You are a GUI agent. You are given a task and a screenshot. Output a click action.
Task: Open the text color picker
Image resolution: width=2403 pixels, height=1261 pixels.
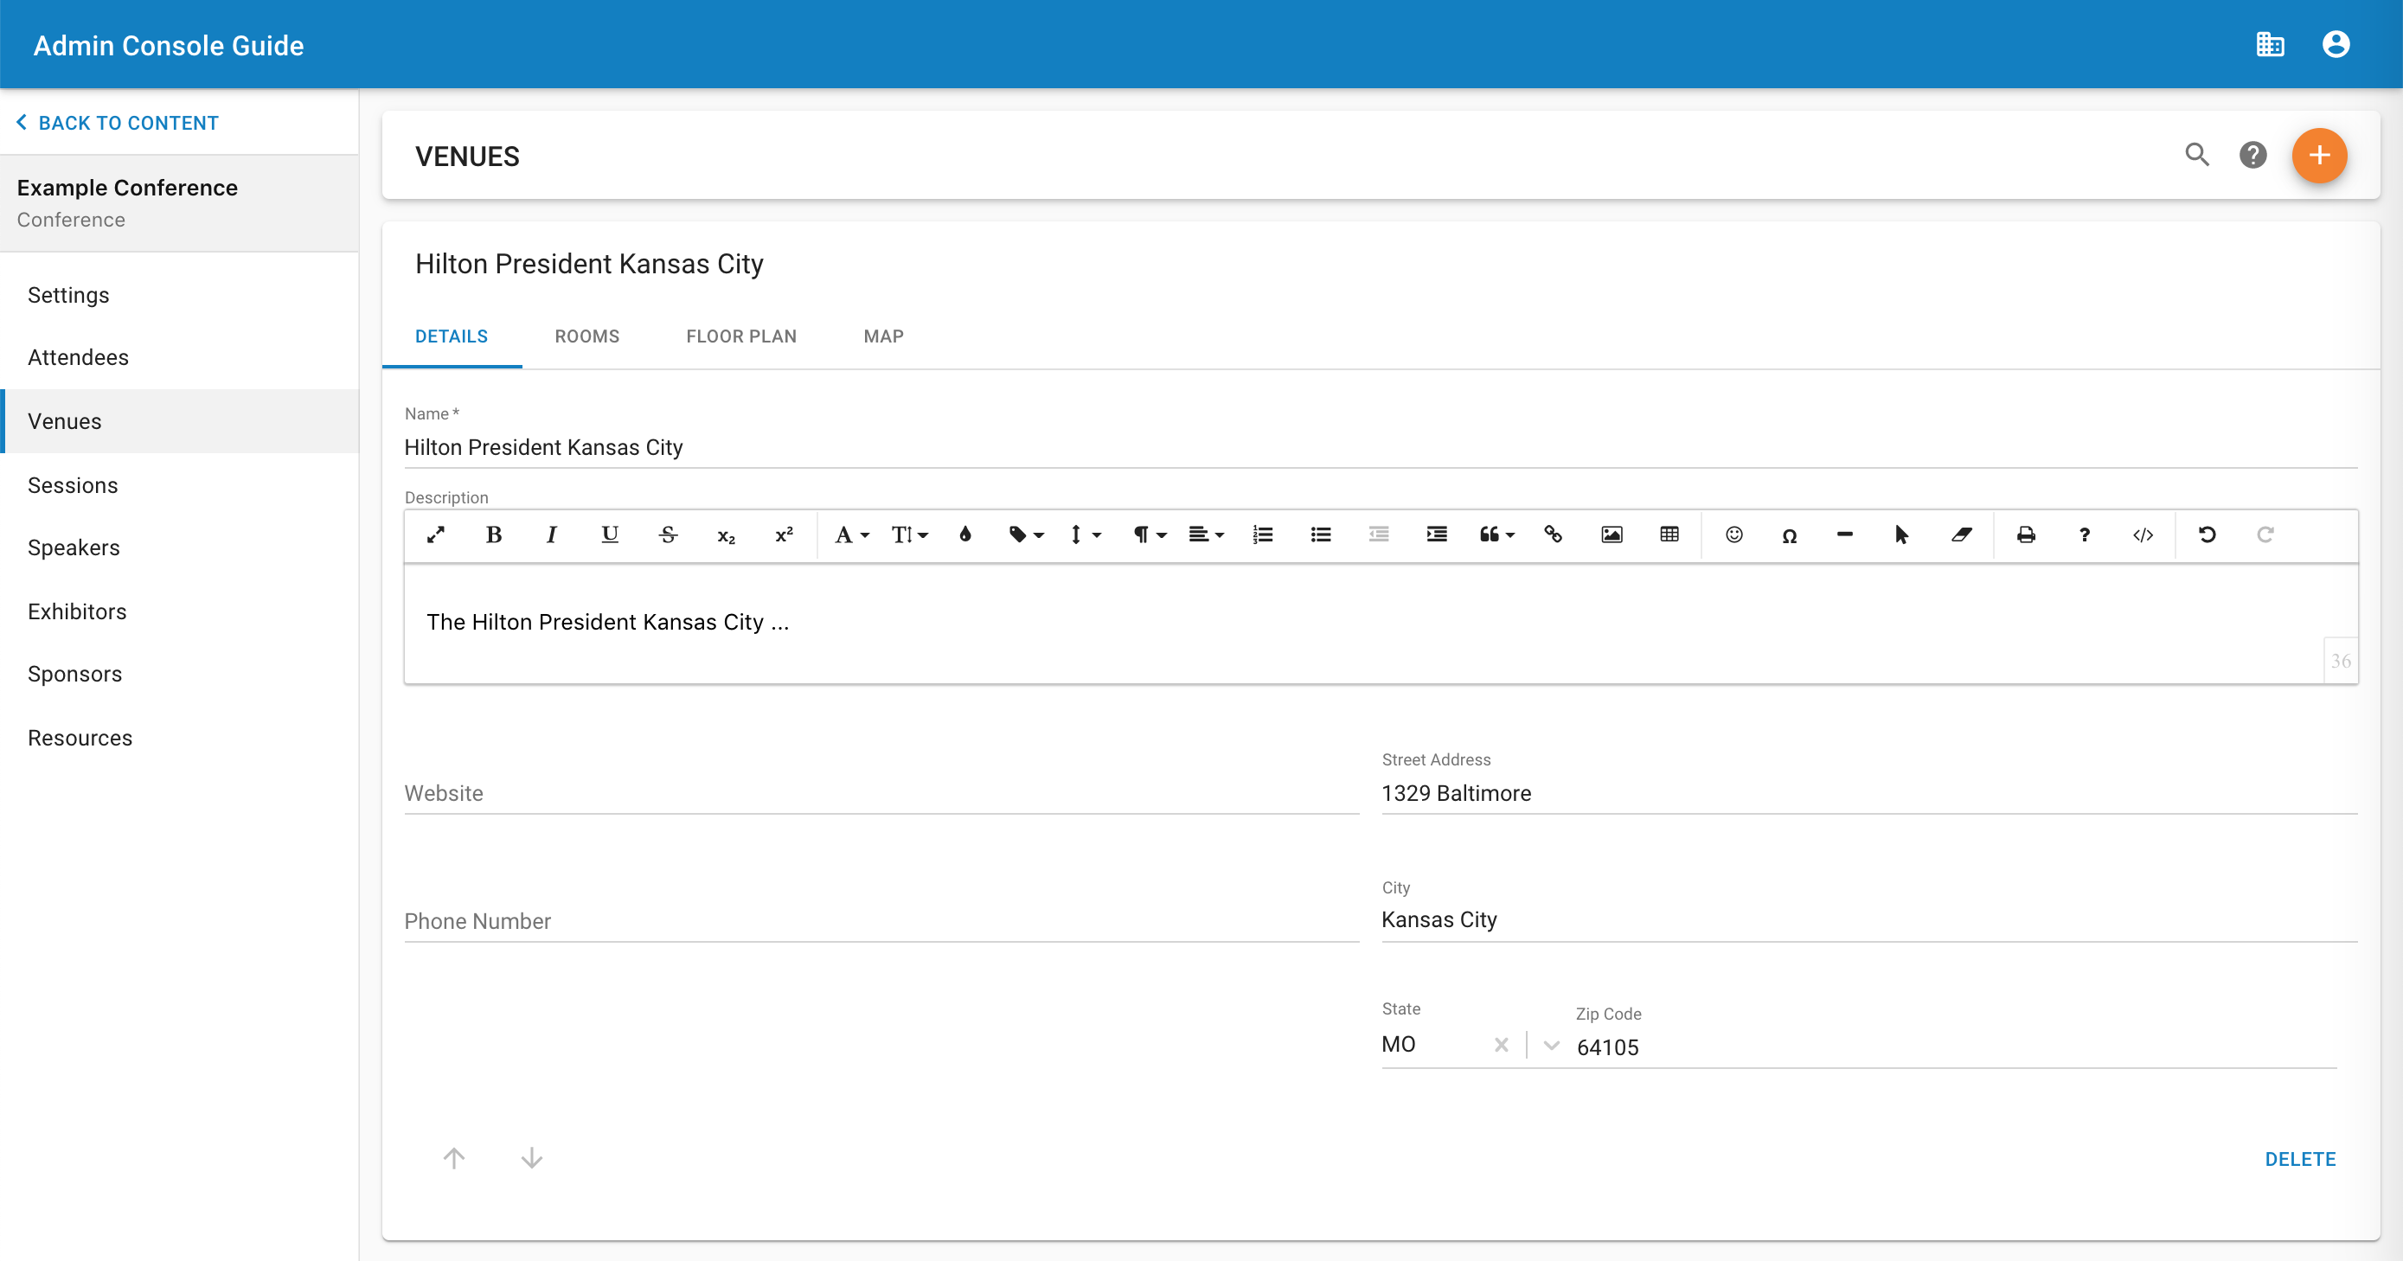coord(965,535)
